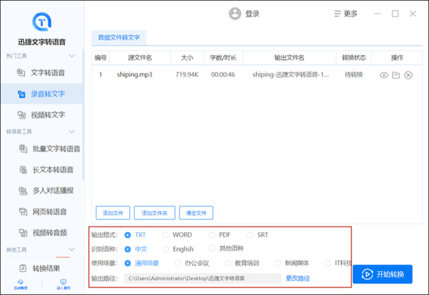429x295 pixels.
Task: Click the 编号 column header
Action: [x=100, y=58]
